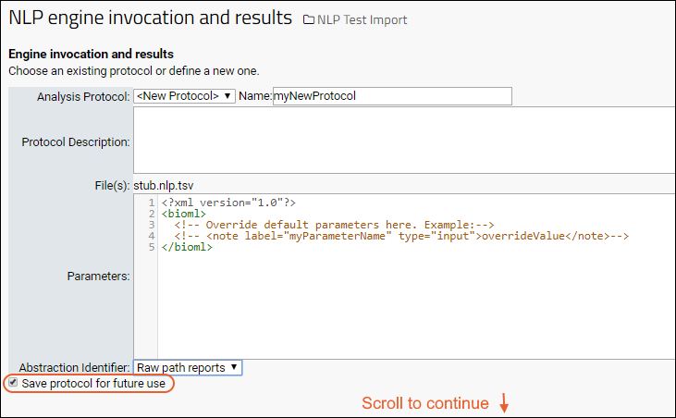Click the empty area of Parameters editor
This screenshot has height=418, width=676.
point(416,306)
